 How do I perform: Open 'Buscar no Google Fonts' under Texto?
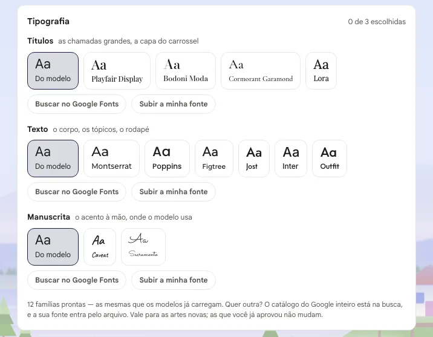77,192
